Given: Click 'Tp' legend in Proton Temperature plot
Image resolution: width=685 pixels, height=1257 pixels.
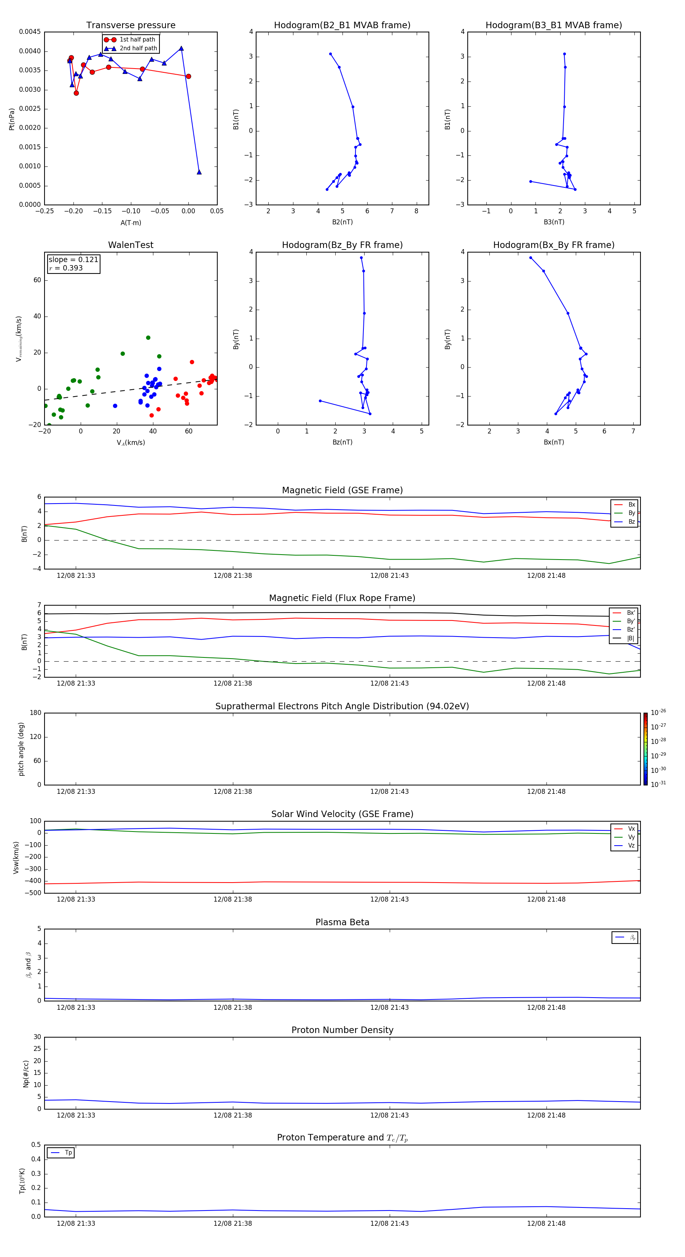Looking at the screenshot, I should 61,1153.
